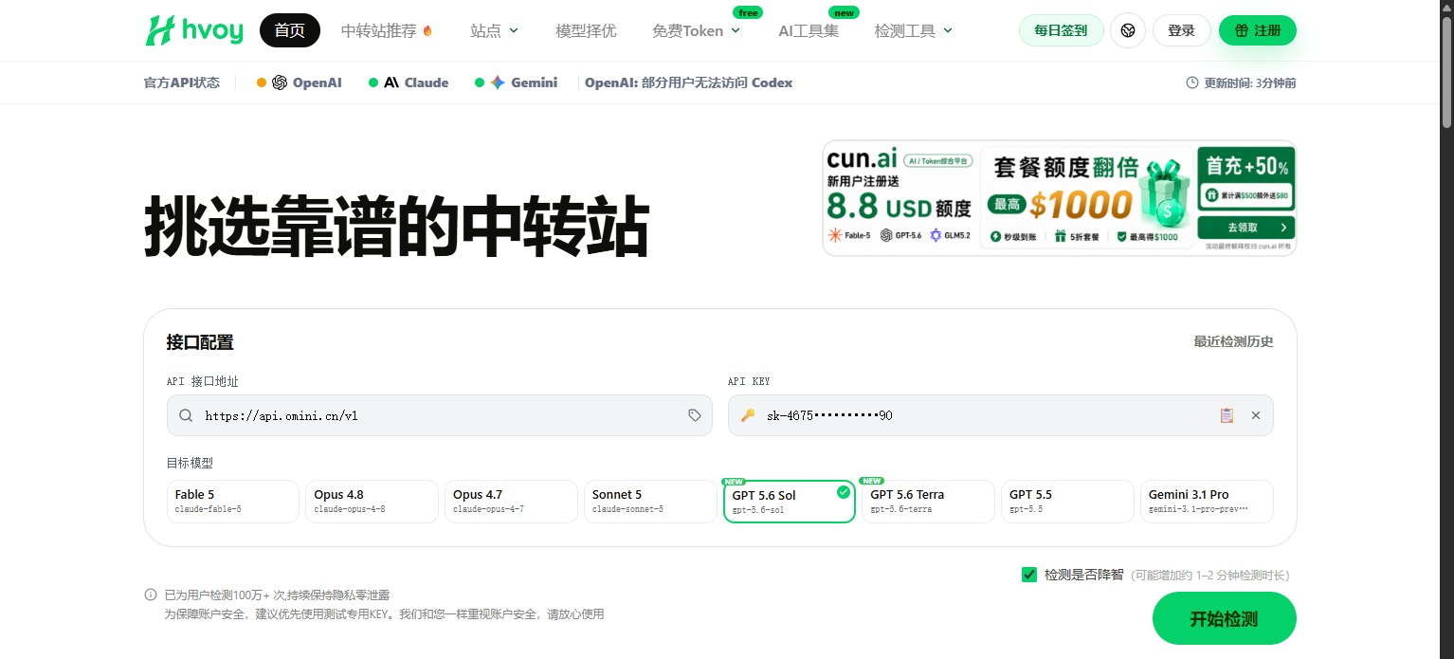Click the search icon in API address field
Screen dimensions: 1454x659
186,415
